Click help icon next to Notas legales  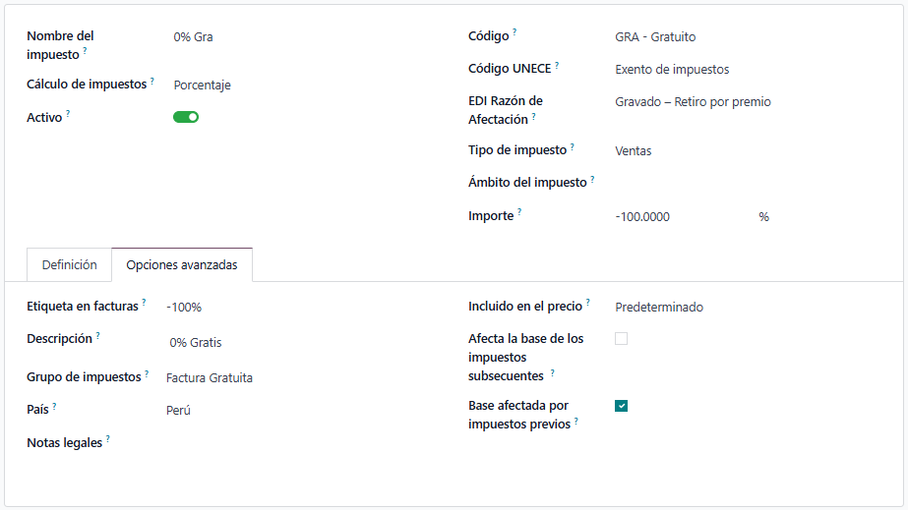click(x=108, y=439)
